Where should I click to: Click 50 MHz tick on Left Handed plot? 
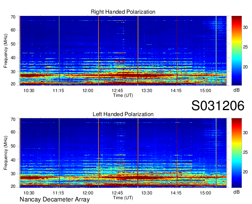13,146
